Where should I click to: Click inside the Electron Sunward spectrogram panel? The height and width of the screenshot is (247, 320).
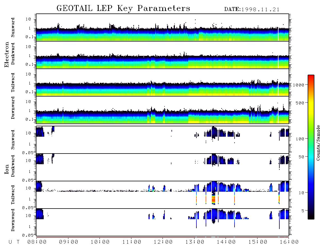click(x=163, y=28)
